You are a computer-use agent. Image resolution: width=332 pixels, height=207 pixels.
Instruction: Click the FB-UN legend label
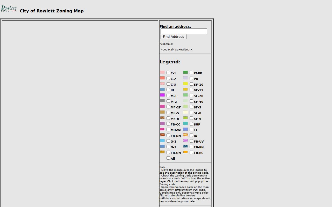click(176, 153)
